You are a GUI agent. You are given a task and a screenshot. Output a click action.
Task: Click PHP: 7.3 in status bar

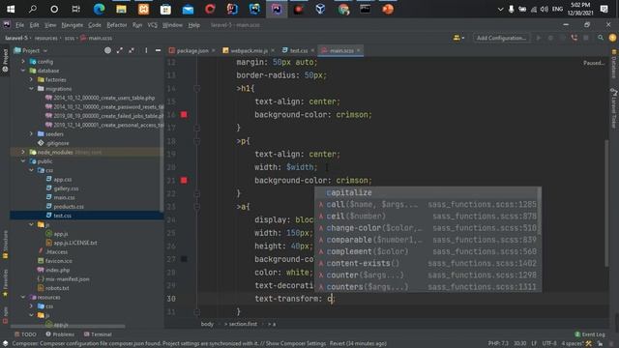coord(498,344)
